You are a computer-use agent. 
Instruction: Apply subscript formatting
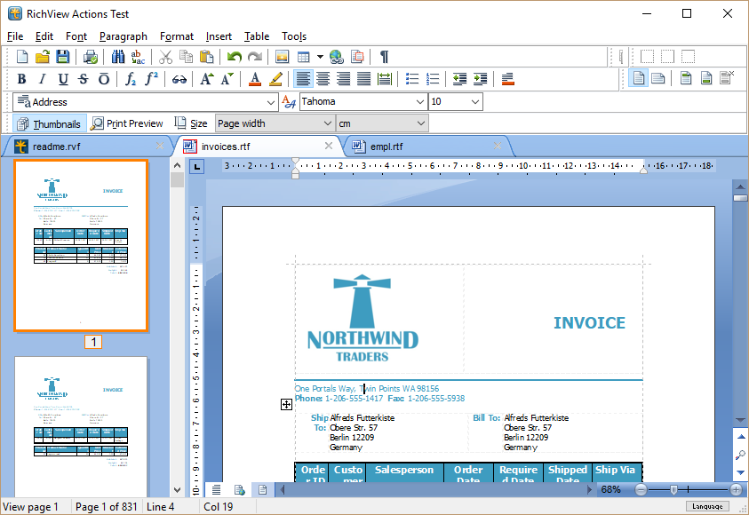click(131, 79)
